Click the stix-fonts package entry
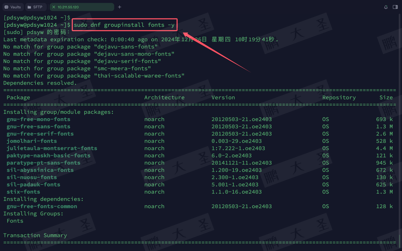Image resolution: width=402 pixels, height=251 pixels. tap(23, 192)
